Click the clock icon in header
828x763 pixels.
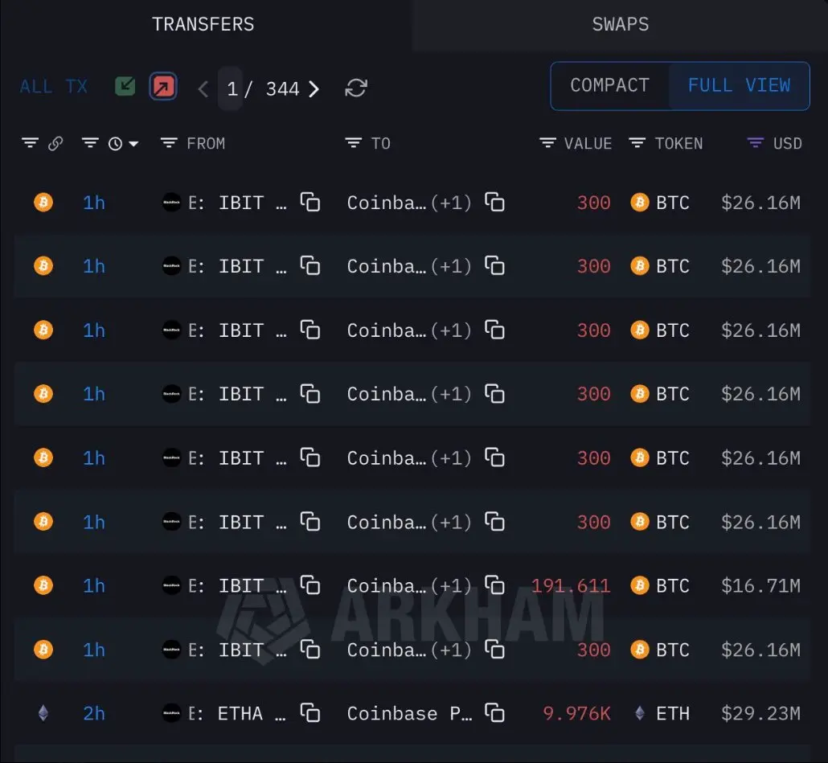point(115,144)
